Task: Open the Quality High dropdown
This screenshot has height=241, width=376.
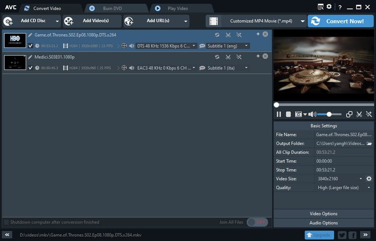Action: [x=344, y=187]
